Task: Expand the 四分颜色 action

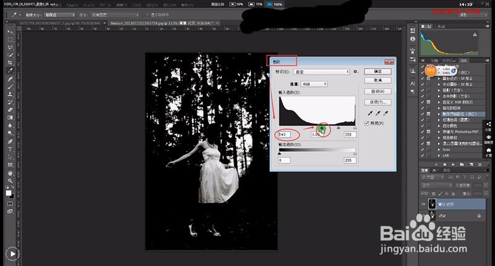Action: 439,126
